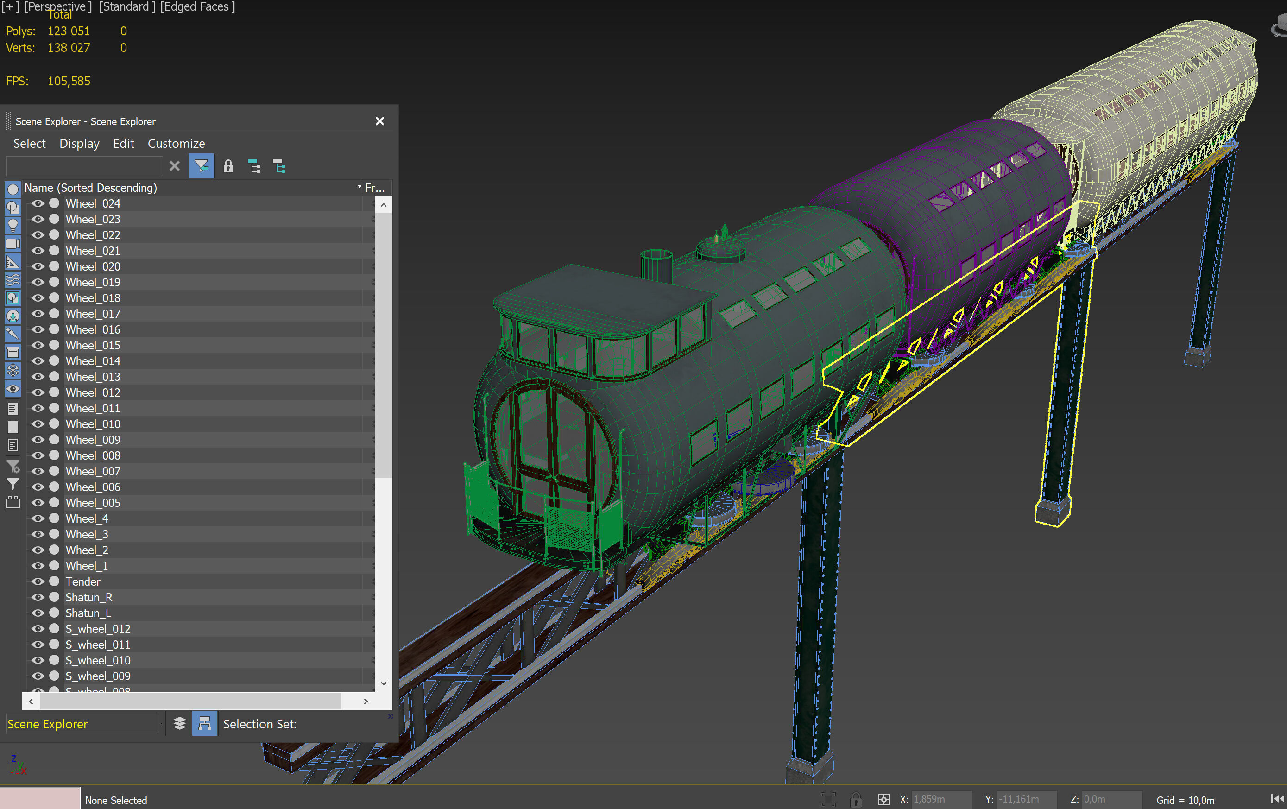Click the Lock Cell Editing padlock icon
The width and height of the screenshot is (1287, 809).
228,166
